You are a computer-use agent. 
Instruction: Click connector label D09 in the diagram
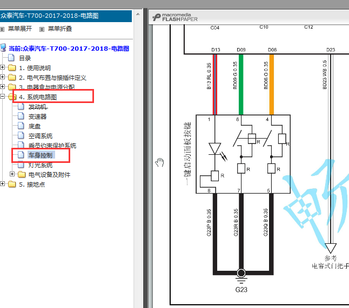pos(241,50)
